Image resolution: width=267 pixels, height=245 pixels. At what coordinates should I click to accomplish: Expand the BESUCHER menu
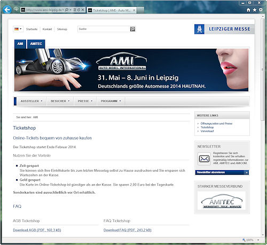60,101
